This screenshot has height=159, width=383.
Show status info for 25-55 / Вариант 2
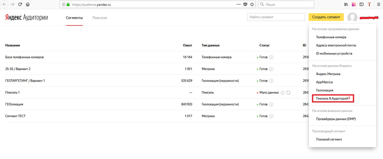click(271, 69)
